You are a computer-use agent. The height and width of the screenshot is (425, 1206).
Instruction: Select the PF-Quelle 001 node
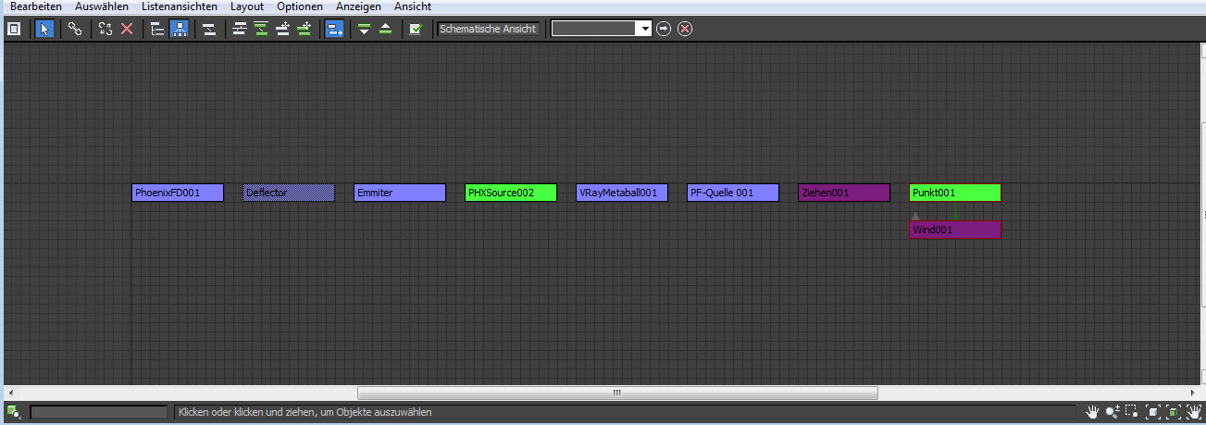point(733,193)
